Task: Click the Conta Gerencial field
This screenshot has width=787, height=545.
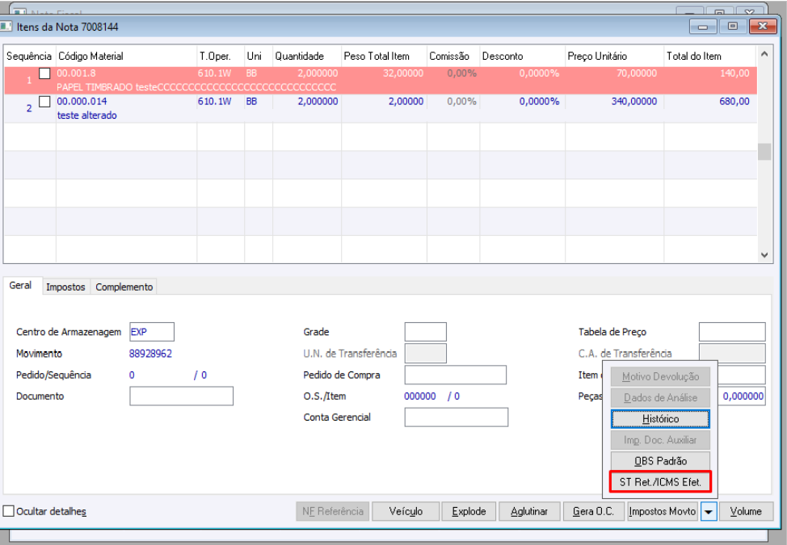Action: click(x=457, y=417)
